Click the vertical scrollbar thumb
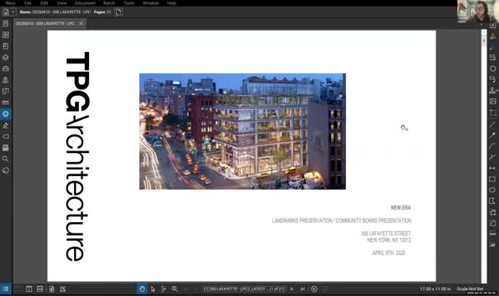The image size is (499, 296). click(484, 41)
